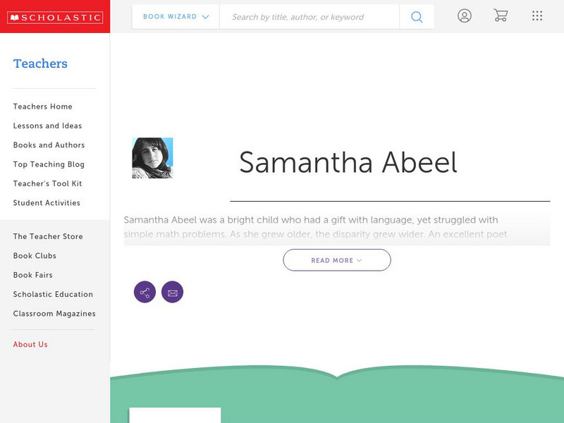
Task: Click the purple email envelope icon
Action: 172,292
